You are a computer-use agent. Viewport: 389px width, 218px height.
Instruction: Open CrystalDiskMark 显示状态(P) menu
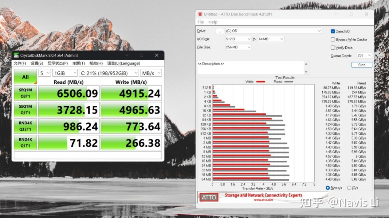[57, 63]
